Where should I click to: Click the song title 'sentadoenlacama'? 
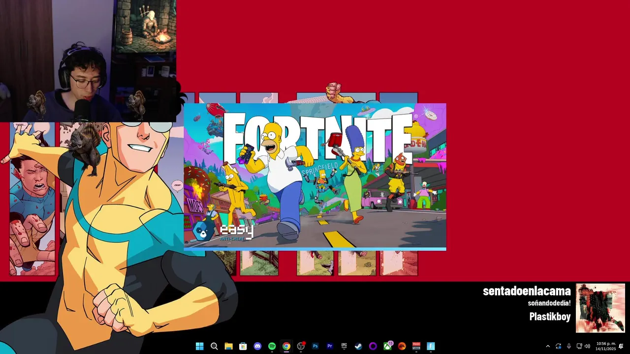pos(527,291)
